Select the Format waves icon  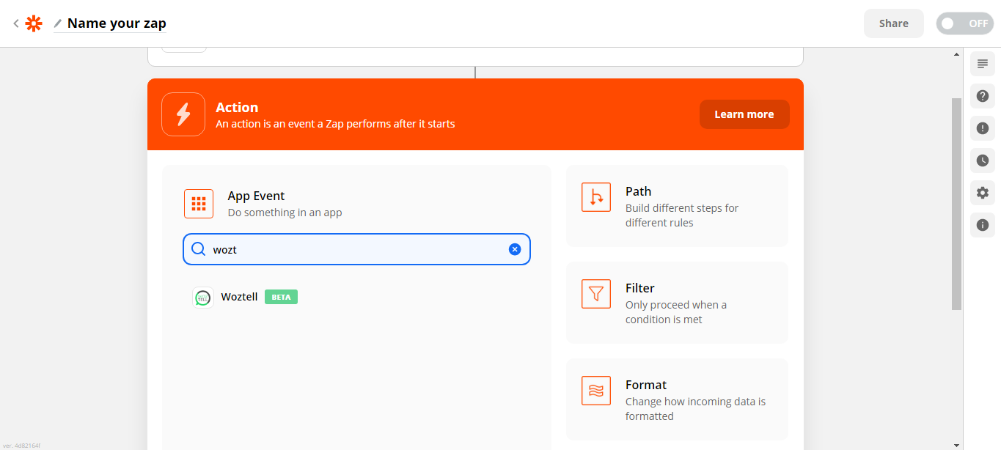(x=596, y=391)
